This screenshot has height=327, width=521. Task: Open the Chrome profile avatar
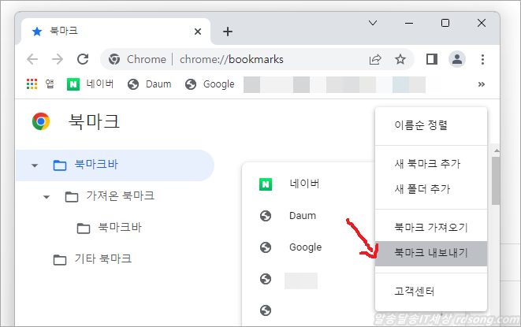[x=456, y=59]
